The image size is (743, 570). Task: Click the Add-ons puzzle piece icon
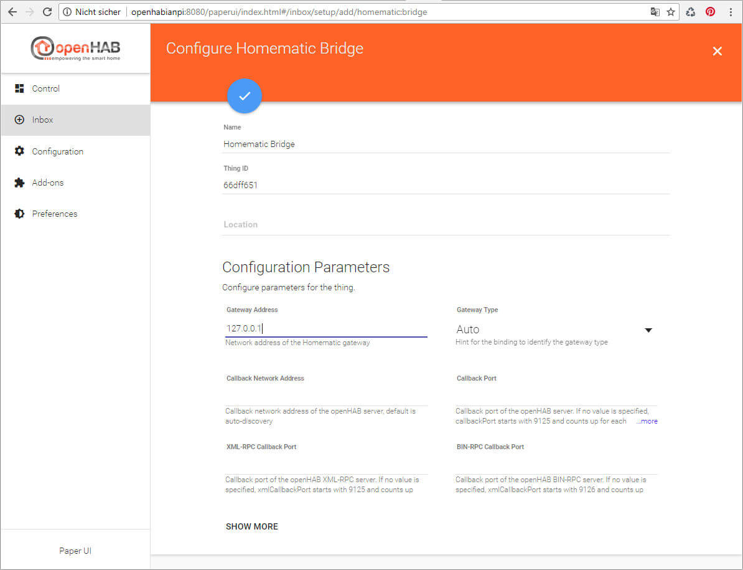point(19,183)
